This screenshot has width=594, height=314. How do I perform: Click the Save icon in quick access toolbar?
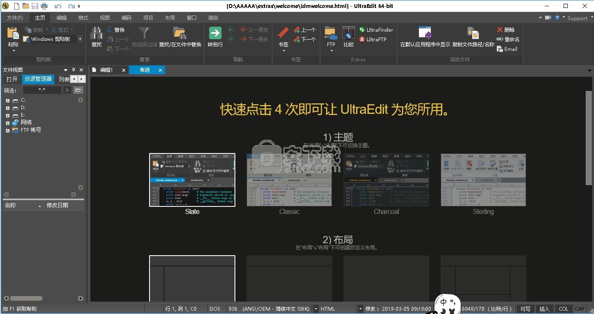(x=35, y=6)
